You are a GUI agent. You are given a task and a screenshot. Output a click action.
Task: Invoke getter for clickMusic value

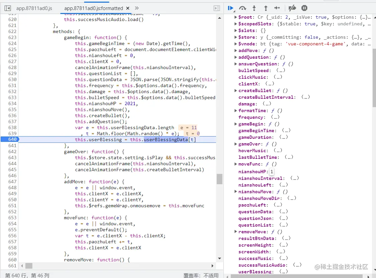tap(278, 77)
